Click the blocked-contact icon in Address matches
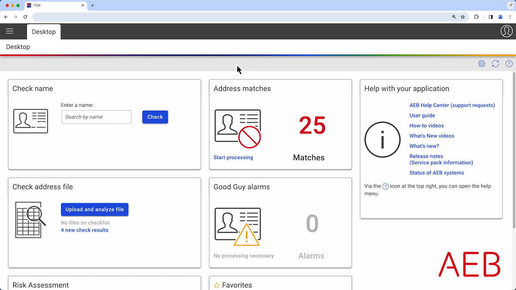The width and height of the screenshot is (516, 290). click(237, 129)
